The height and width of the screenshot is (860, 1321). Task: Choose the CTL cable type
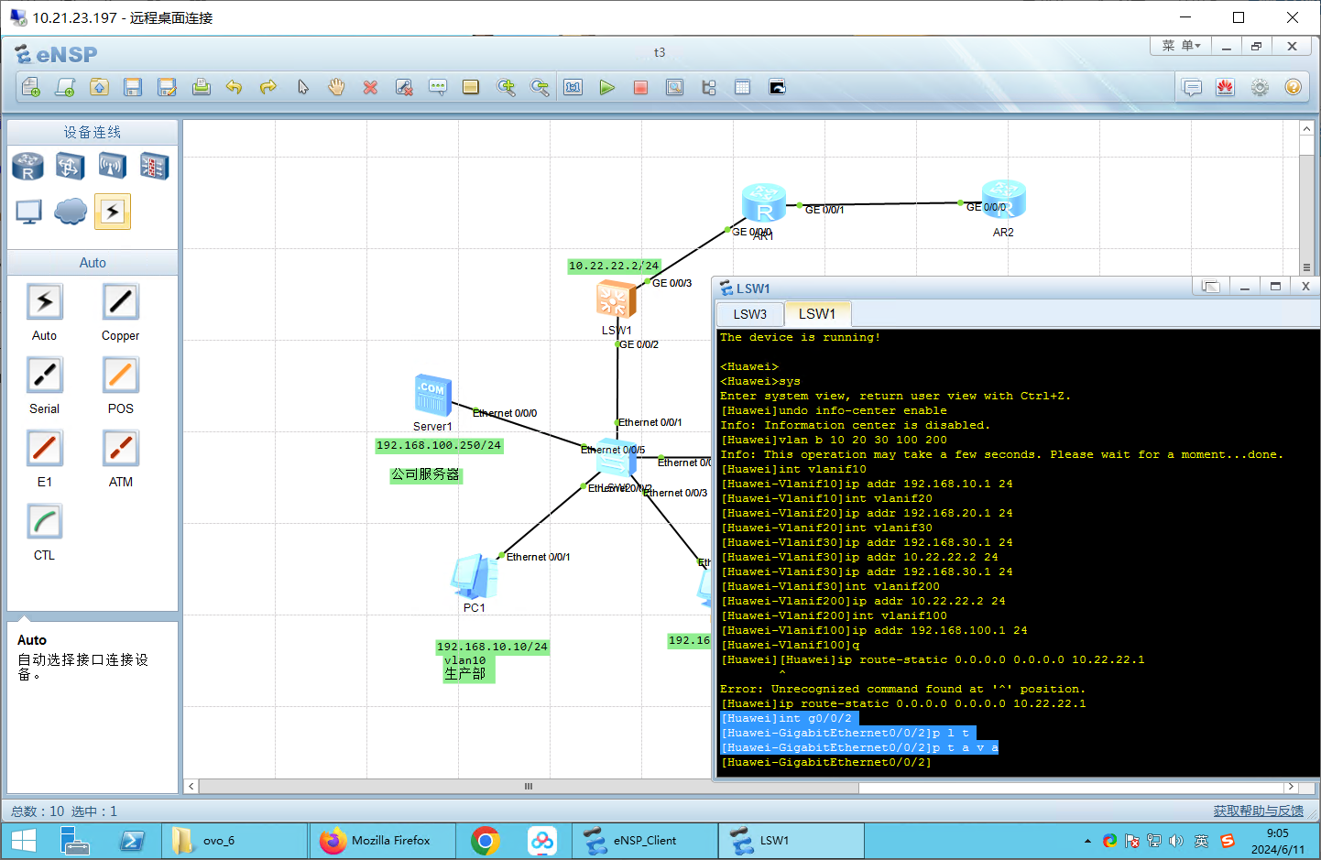point(44,522)
